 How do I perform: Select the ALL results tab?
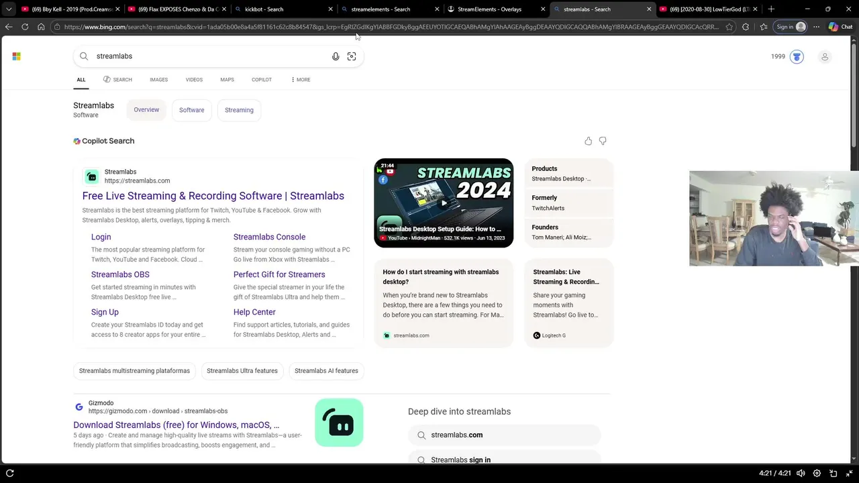[81, 80]
